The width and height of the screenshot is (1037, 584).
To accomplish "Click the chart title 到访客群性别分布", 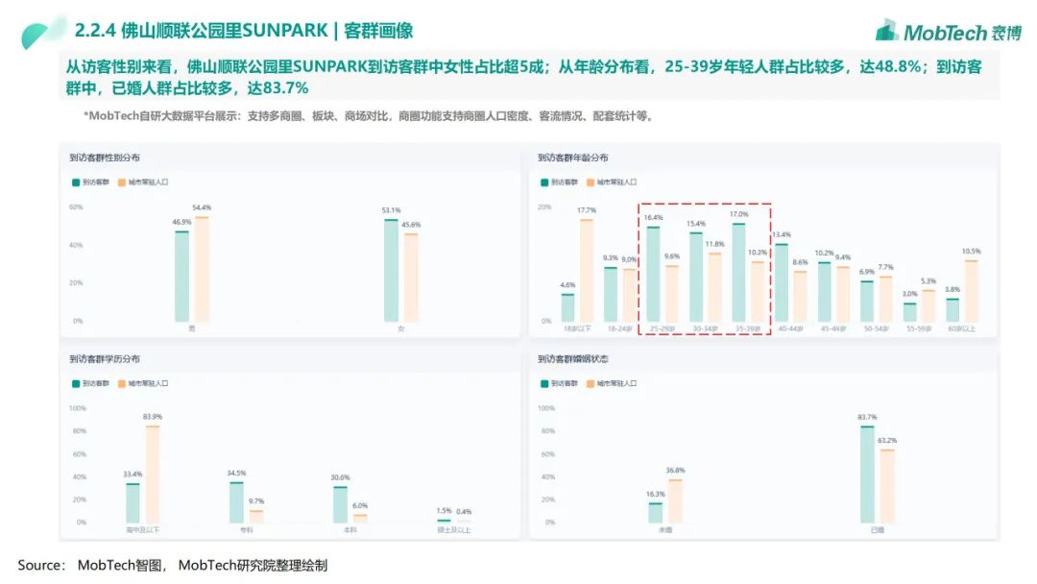I will pos(105,158).
